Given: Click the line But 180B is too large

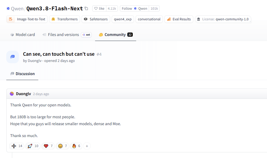Looking at the screenshot, I should 43,117.
